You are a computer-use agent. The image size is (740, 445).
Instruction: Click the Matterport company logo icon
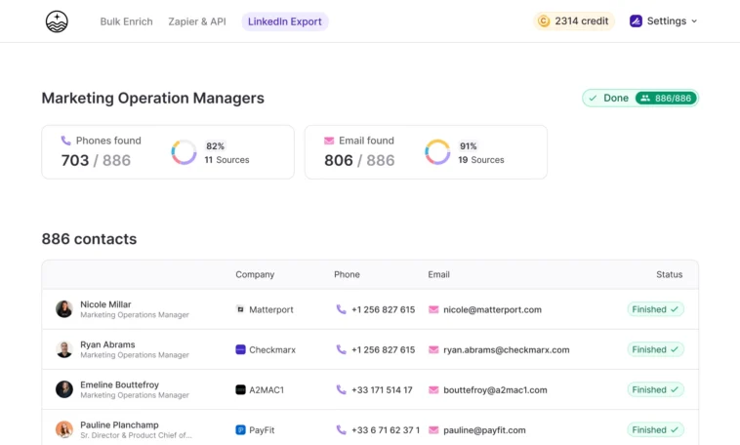pyautogui.click(x=240, y=309)
